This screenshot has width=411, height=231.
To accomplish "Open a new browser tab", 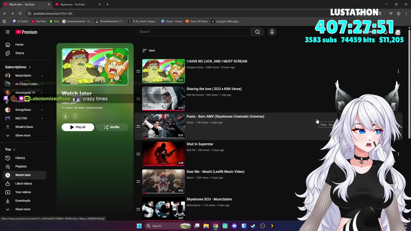I will pyautogui.click(x=107, y=4).
